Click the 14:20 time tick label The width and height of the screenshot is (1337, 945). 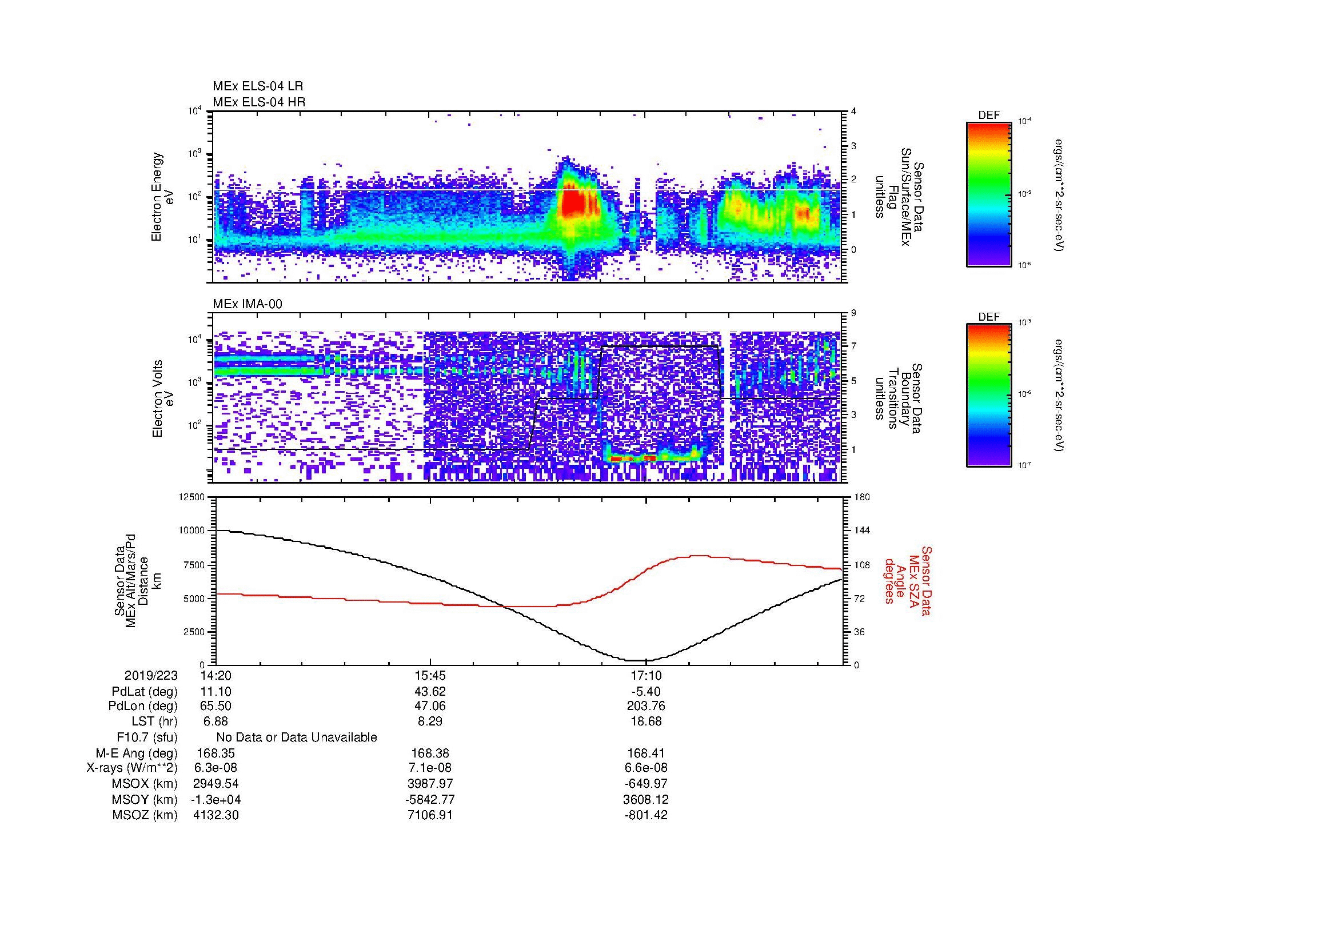click(215, 675)
